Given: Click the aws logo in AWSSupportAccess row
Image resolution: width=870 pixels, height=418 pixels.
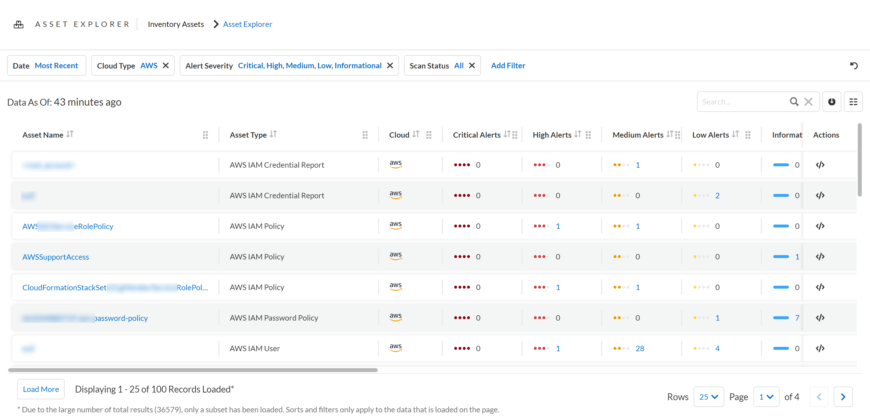Looking at the screenshot, I should pyautogui.click(x=396, y=256).
